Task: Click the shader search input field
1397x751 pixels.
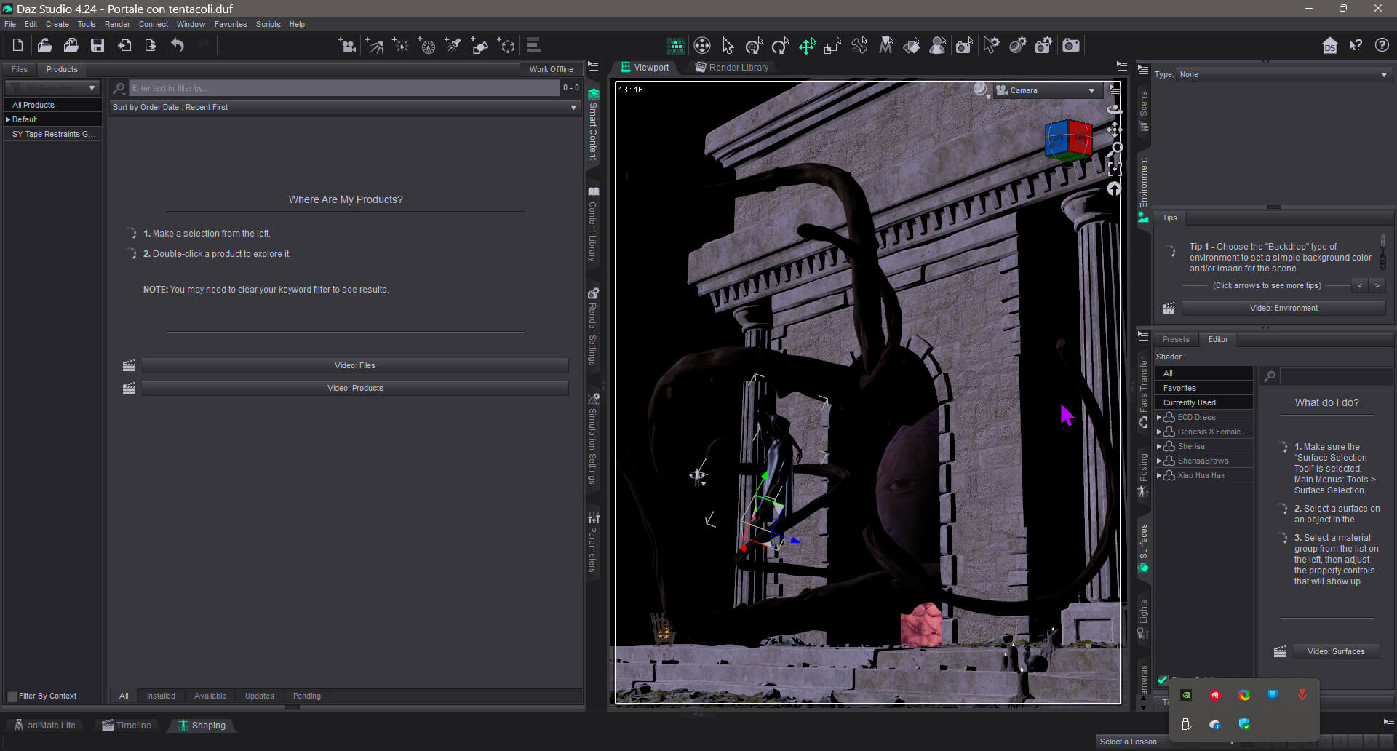Action: (1336, 376)
